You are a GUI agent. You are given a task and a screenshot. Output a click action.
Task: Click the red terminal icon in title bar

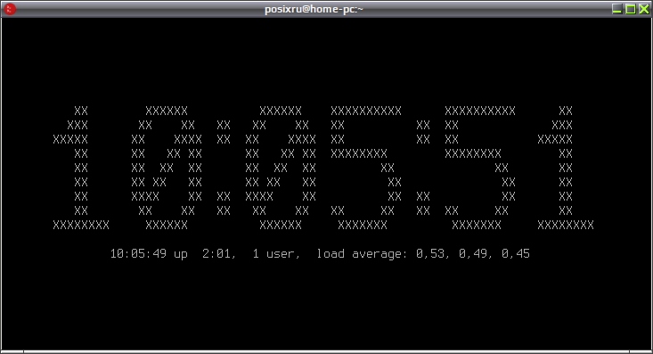coord(9,9)
